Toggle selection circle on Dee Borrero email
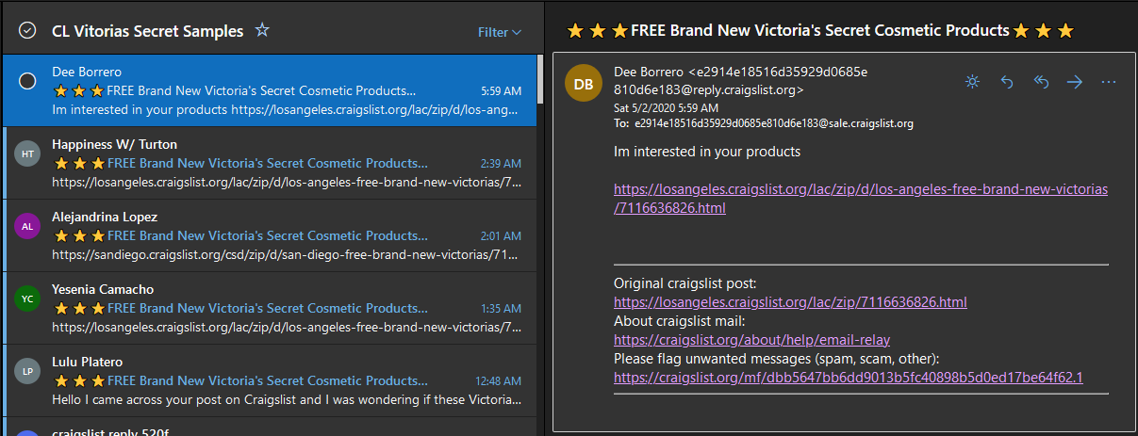The width and height of the screenshot is (1138, 436). 27,81
